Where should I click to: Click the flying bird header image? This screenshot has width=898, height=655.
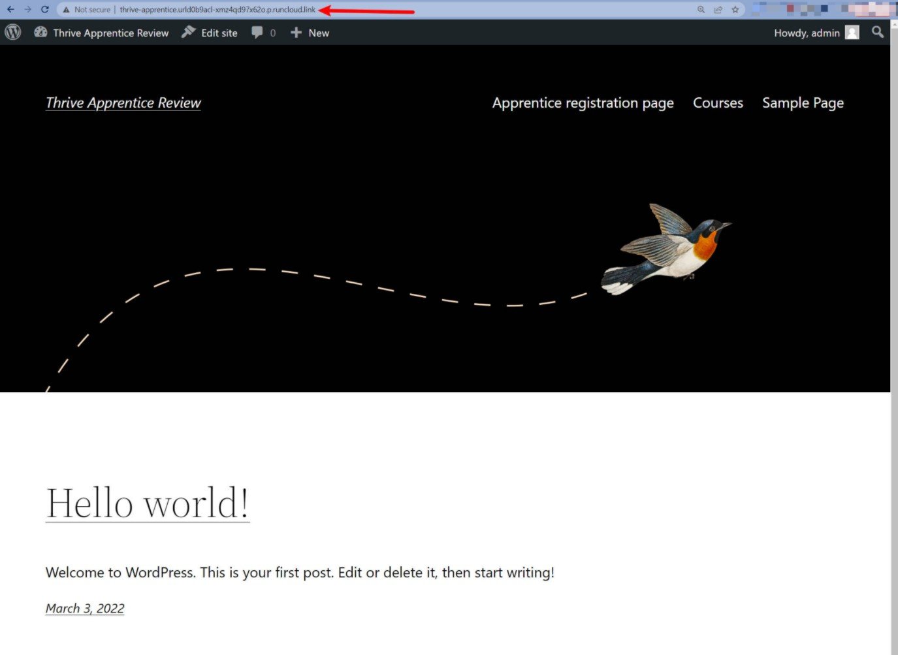666,249
